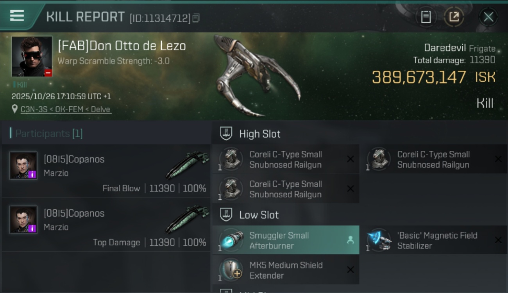Open the hamburger menu icon

point(17,16)
